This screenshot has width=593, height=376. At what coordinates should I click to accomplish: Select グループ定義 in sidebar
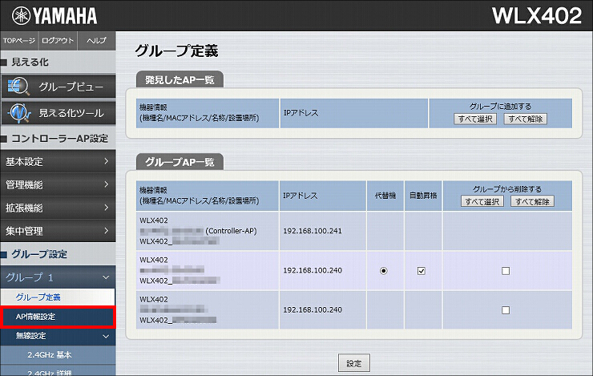click(x=58, y=297)
